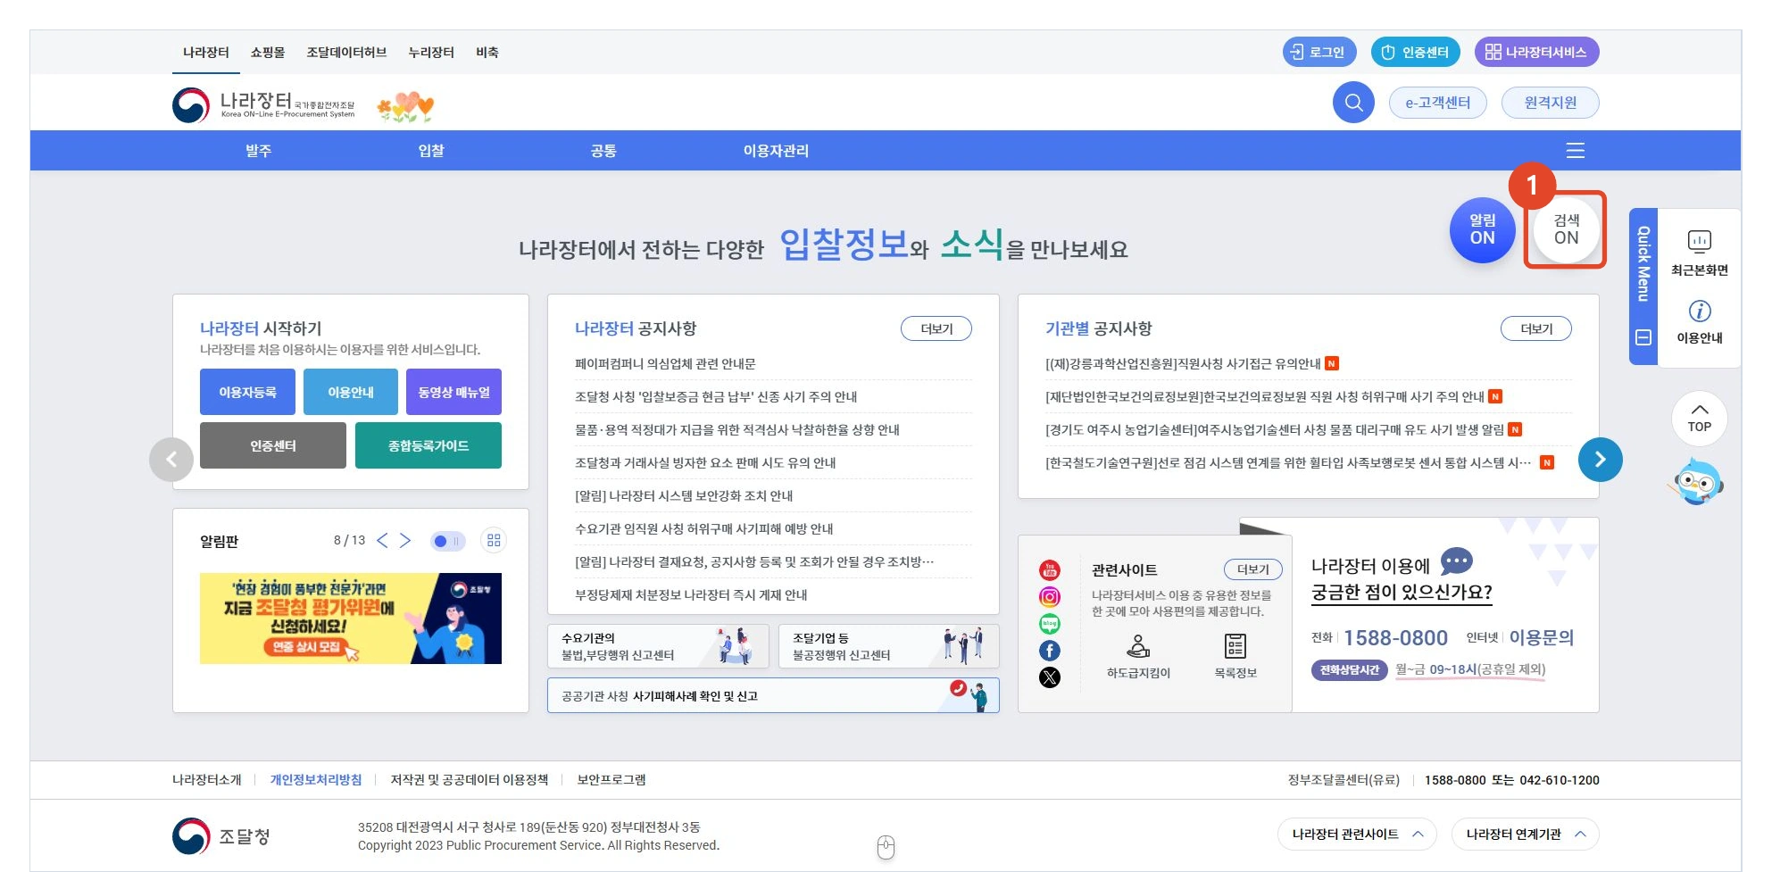The width and height of the screenshot is (1772, 872).
Task: Switch to the 쇼핑몰 tab
Action: click(268, 53)
